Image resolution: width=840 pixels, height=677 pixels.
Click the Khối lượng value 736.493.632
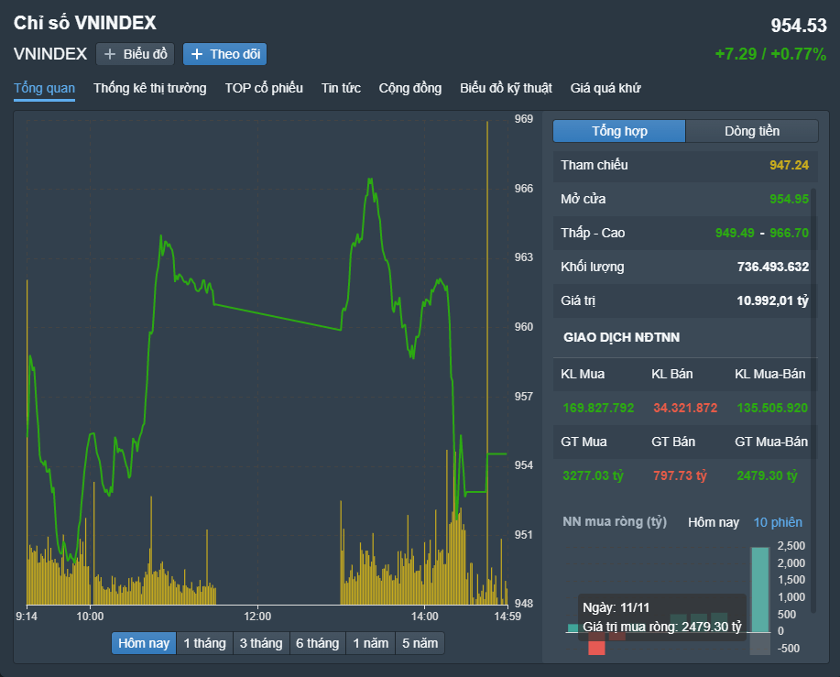coord(773,267)
